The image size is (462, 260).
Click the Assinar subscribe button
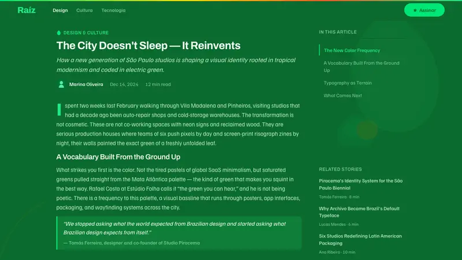(x=424, y=10)
